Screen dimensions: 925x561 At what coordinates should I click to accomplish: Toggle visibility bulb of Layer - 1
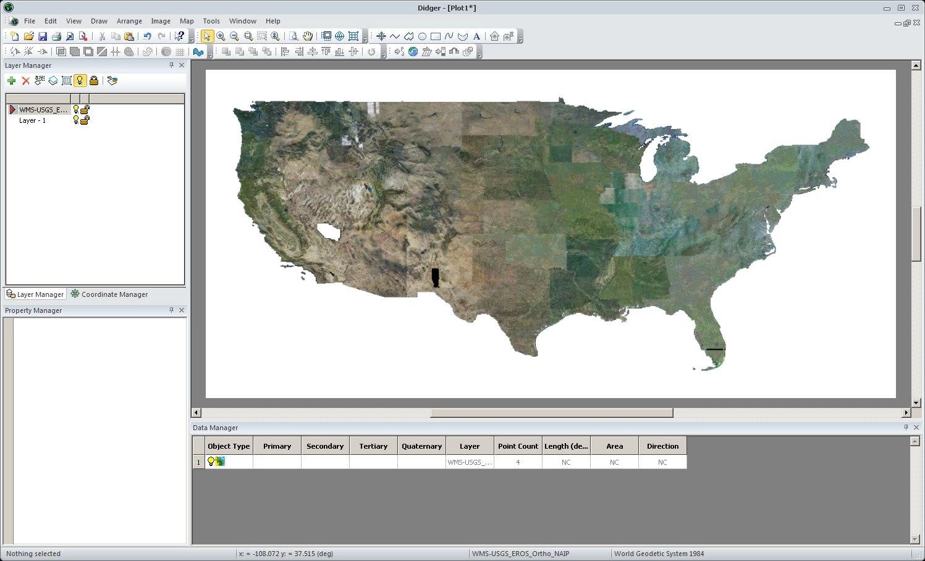(76, 120)
